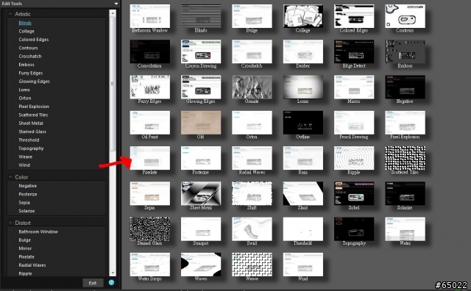Select the Outline effect thumbnail
471x291 pixels.
point(303,123)
